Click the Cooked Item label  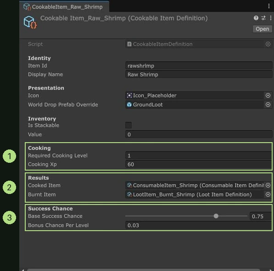pos(44,185)
